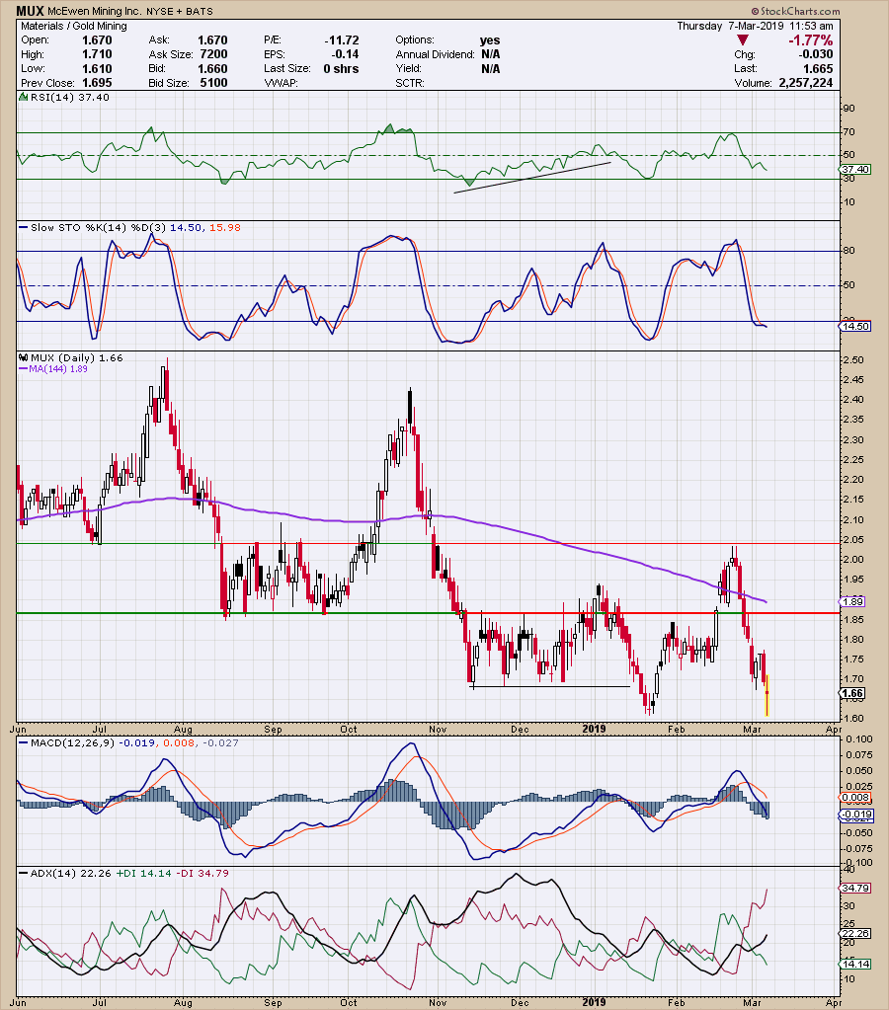The image size is (889, 1010).
Task: Click the black line marker before ADX(14)
Action: click(x=23, y=874)
